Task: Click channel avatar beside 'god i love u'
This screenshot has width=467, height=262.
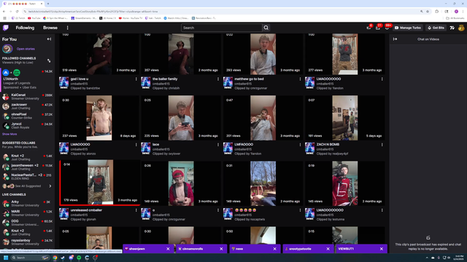Action: point(63,83)
